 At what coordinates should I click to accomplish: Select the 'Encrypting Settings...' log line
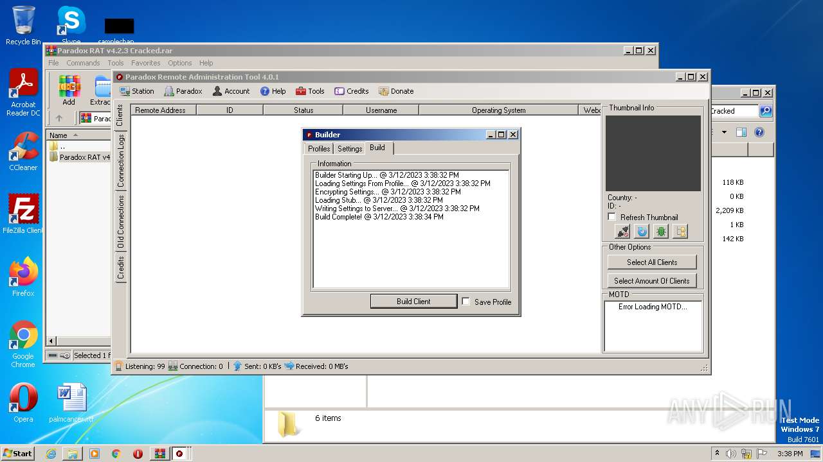pyautogui.click(x=388, y=192)
